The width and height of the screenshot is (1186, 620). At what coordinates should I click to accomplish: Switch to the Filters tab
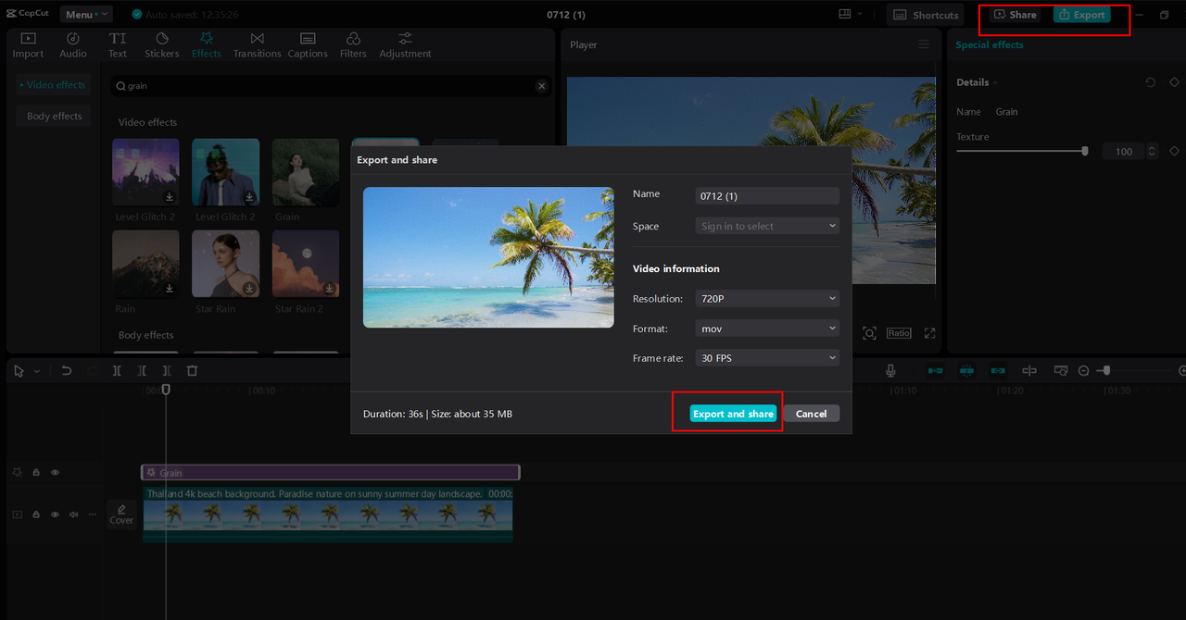coord(353,45)
